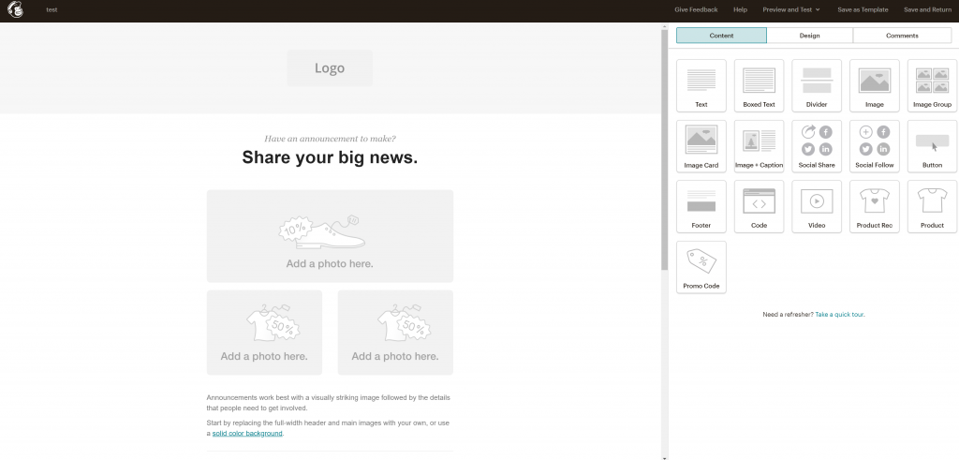Select the Button content block
This screenshot has height=460, width=959.
pyautogui.click(x=932, y=146)
